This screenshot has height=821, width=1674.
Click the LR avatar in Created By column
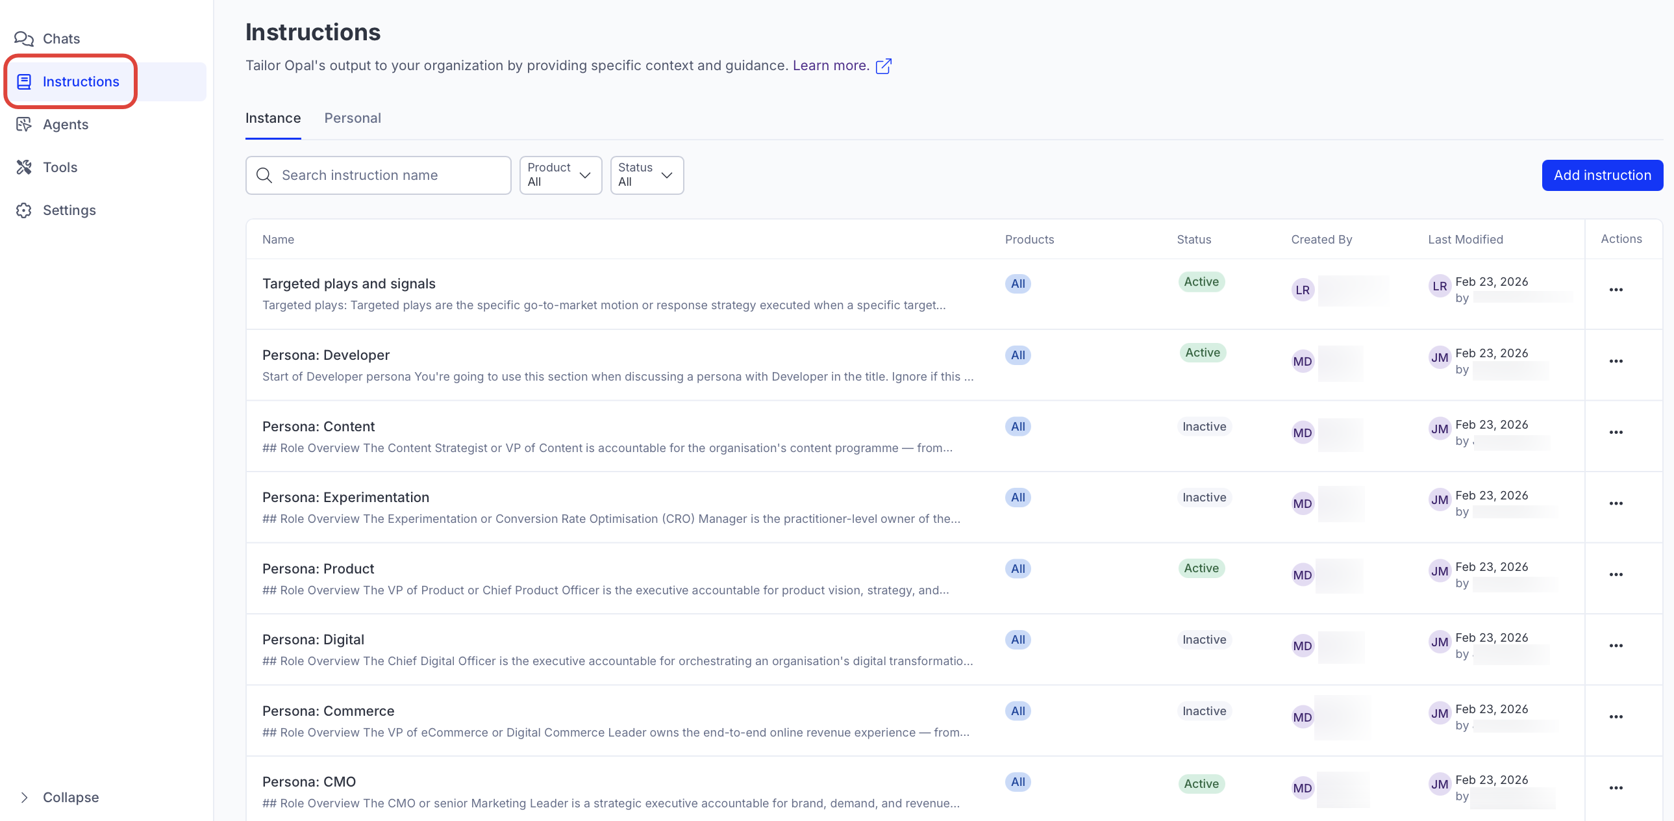click(x=1303, y=290)
